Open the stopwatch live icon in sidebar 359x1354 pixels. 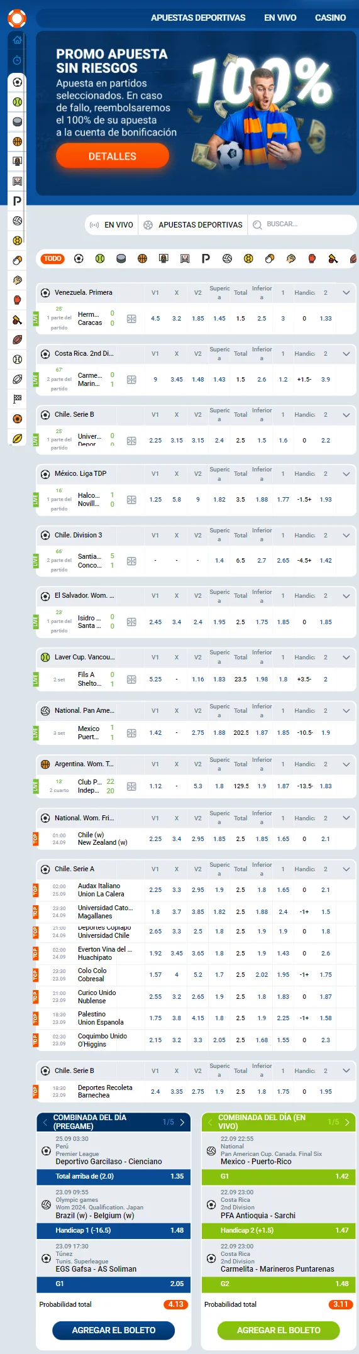coord(17,60)
